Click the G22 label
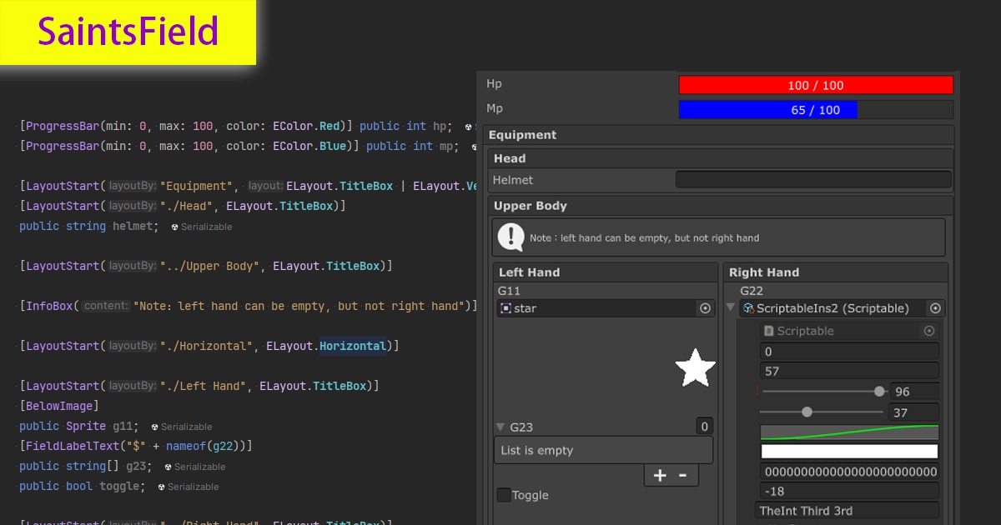 tap(752, 291)
